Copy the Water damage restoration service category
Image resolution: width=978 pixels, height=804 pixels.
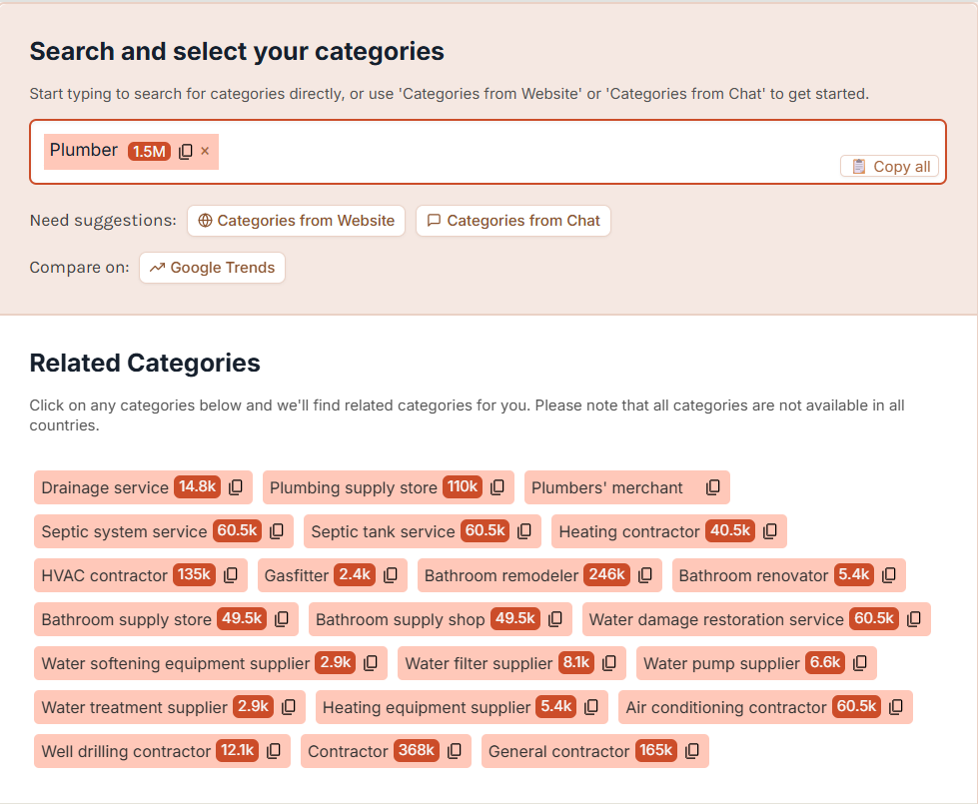click(x=914, y=619)
